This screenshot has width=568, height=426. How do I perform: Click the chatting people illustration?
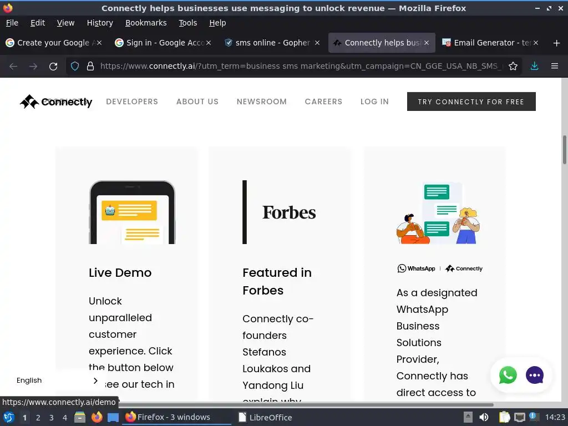coord(438,213)
